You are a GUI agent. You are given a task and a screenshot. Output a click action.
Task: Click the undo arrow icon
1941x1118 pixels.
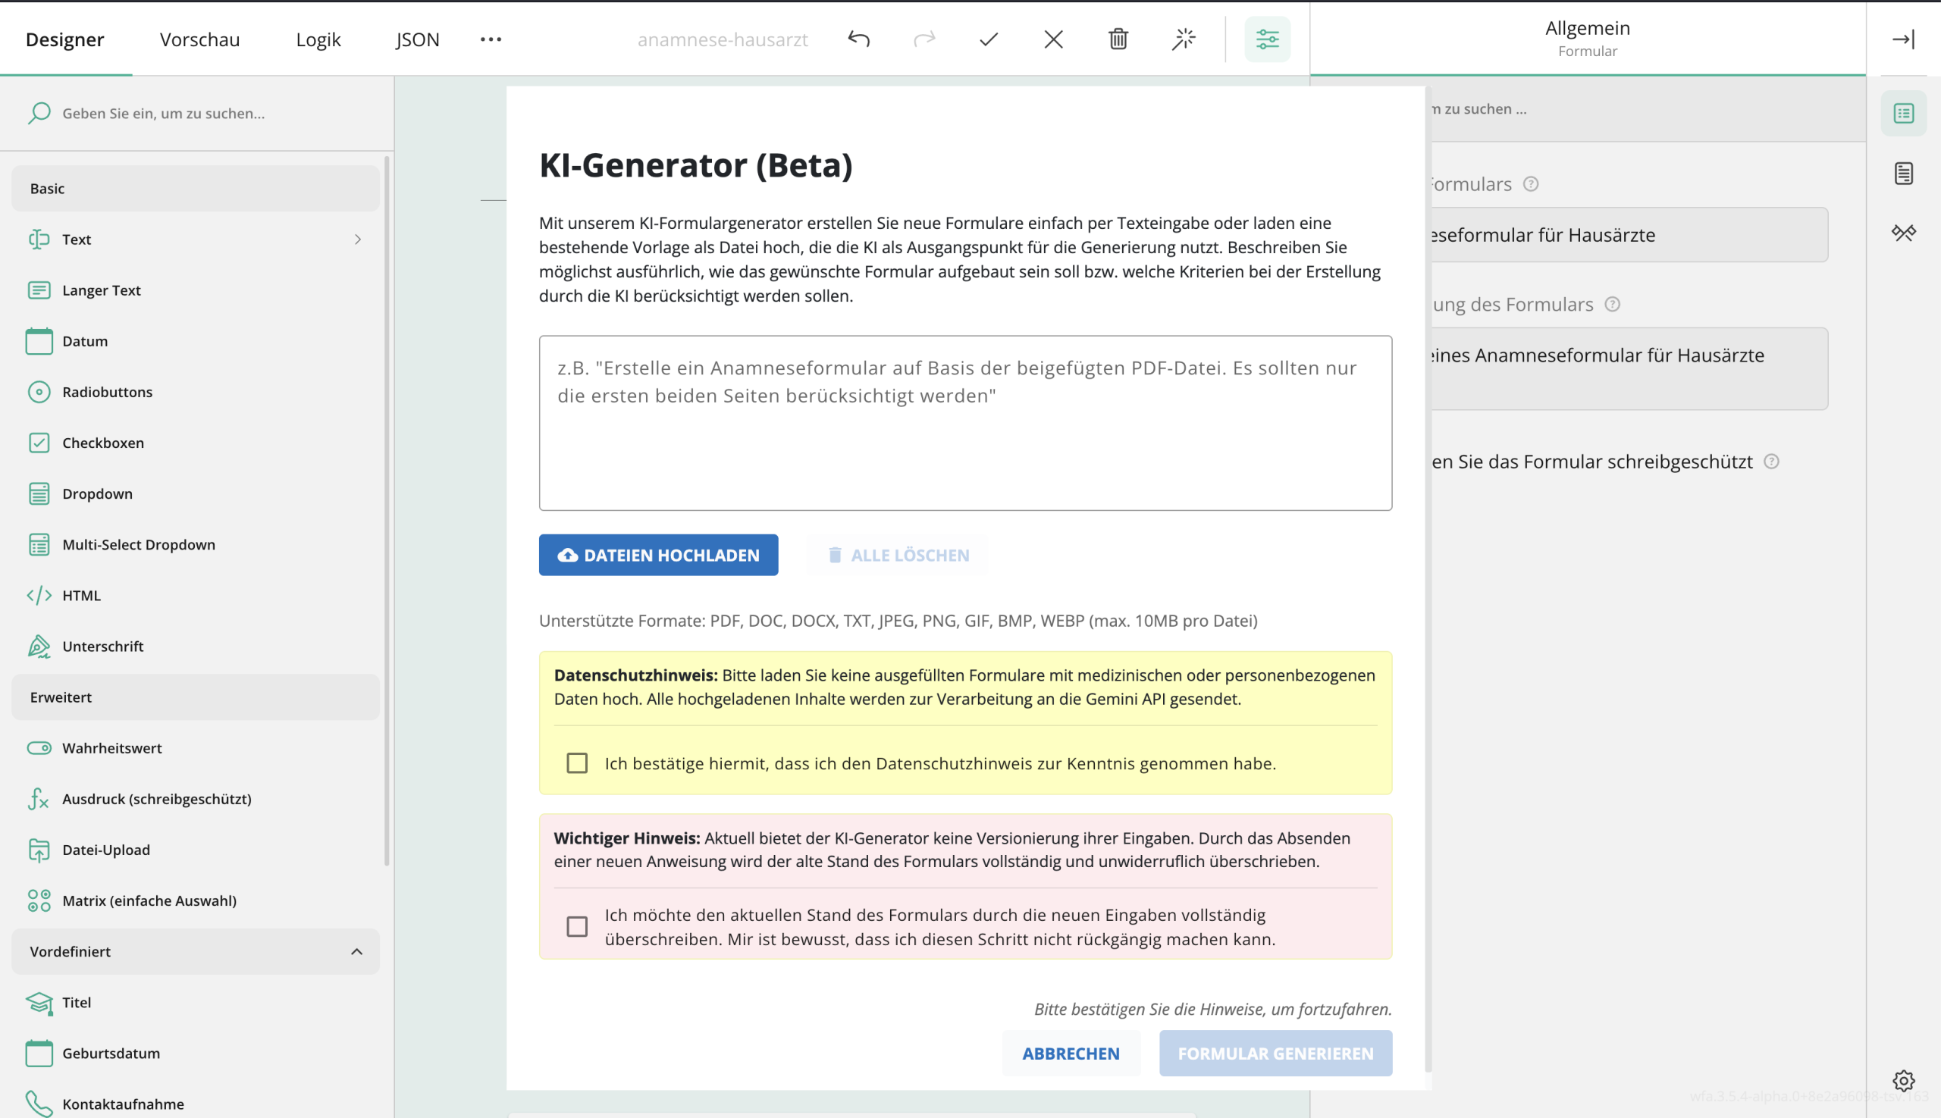point(859,39)
